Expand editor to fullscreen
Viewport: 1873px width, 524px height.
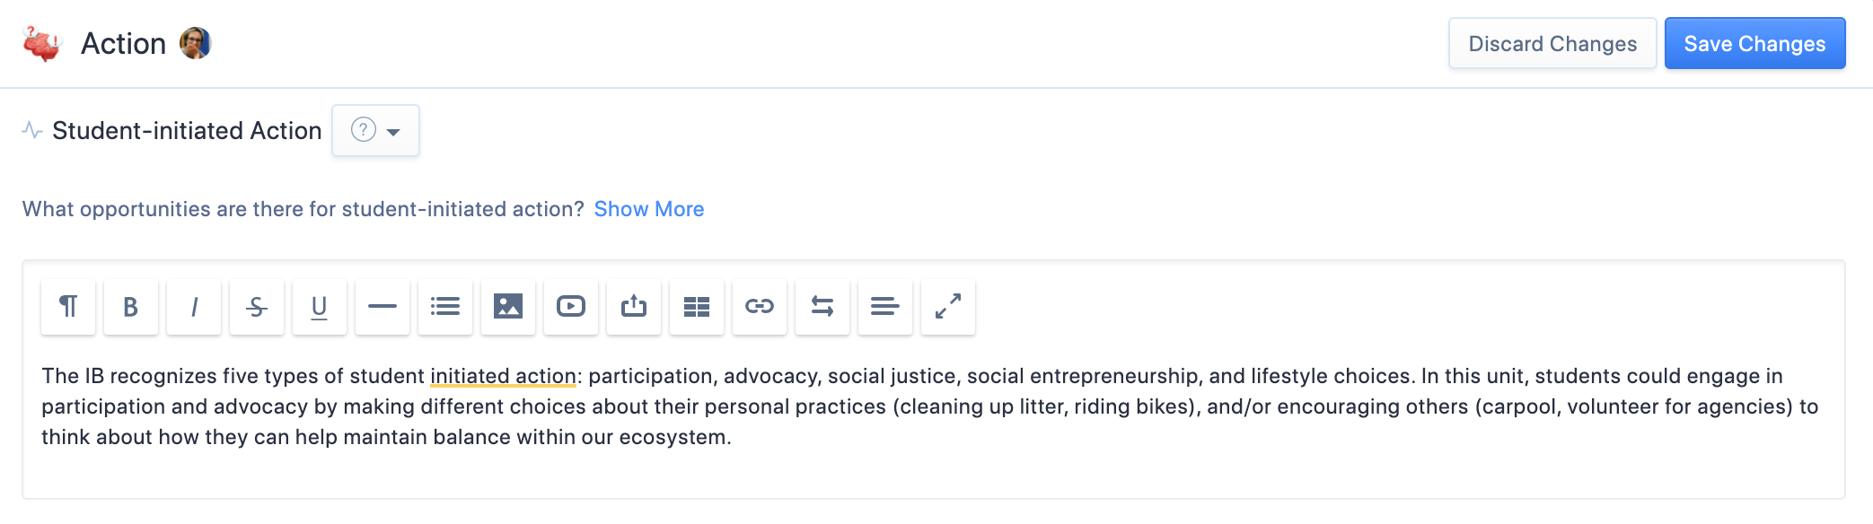point(948,307)
